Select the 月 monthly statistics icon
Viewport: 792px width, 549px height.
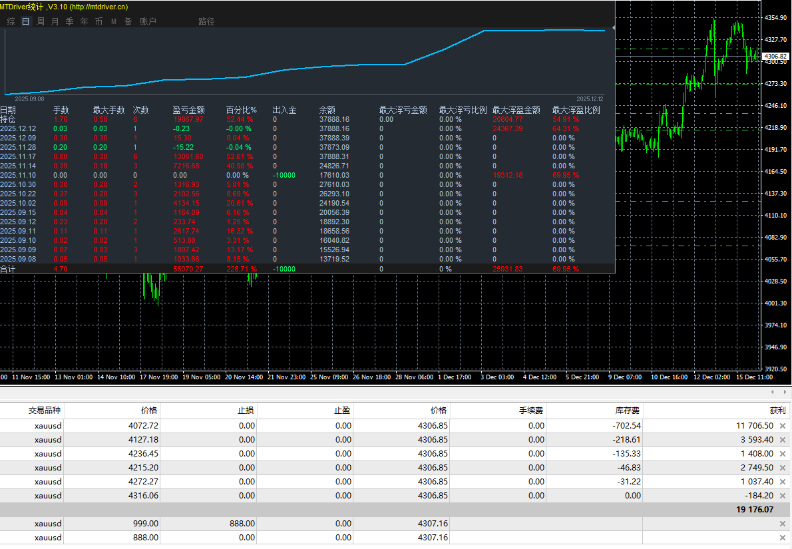coord(54,21)
